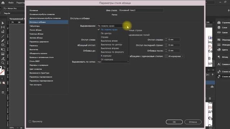Select the Zoom magnifier tool
This screenshot has width=230, height=129.
click(x=3, y=63)
